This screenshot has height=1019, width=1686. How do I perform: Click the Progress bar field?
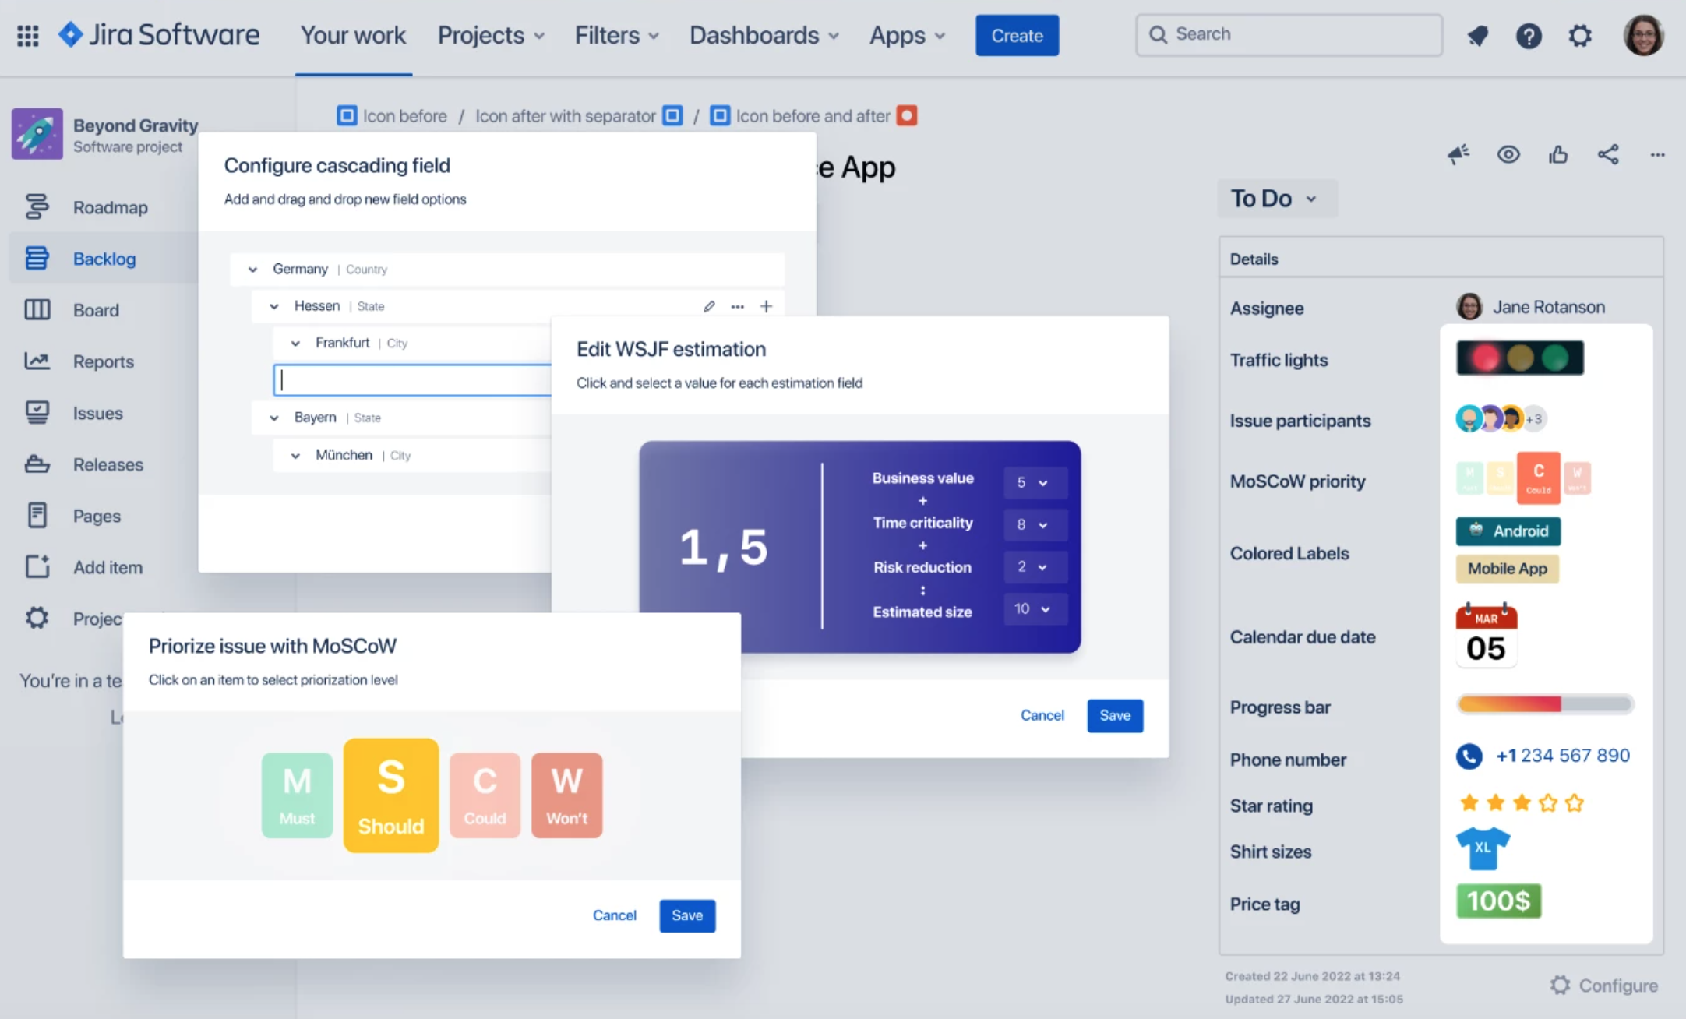point(1545,704)
